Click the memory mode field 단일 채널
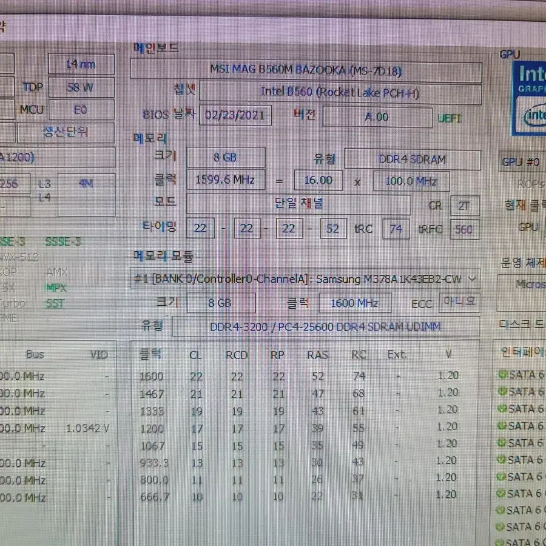 tap(298, 203)
